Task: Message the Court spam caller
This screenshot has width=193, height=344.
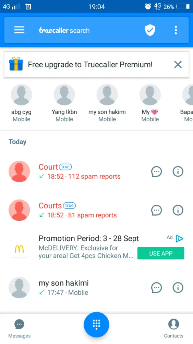Action: (x=157, y=172)
